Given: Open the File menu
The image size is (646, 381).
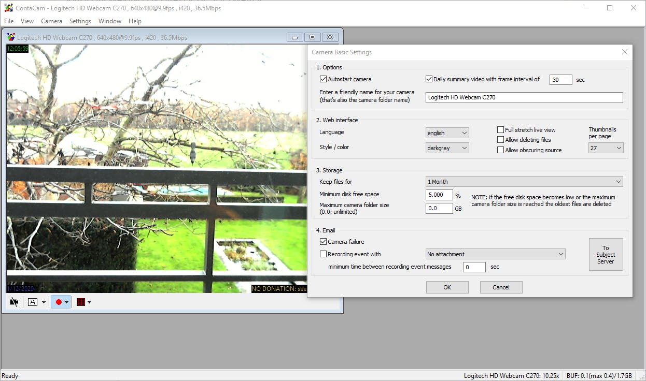Looking at the screenshot, I should click(9, 21).
